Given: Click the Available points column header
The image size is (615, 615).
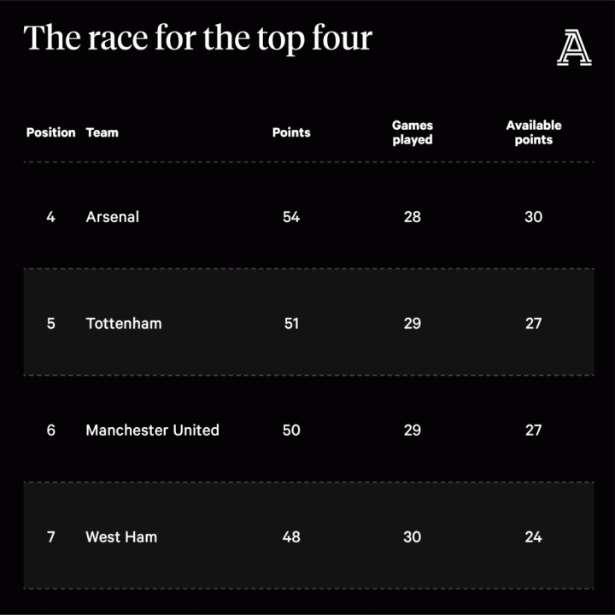Looking at the screenshot, I should point(534,132).
